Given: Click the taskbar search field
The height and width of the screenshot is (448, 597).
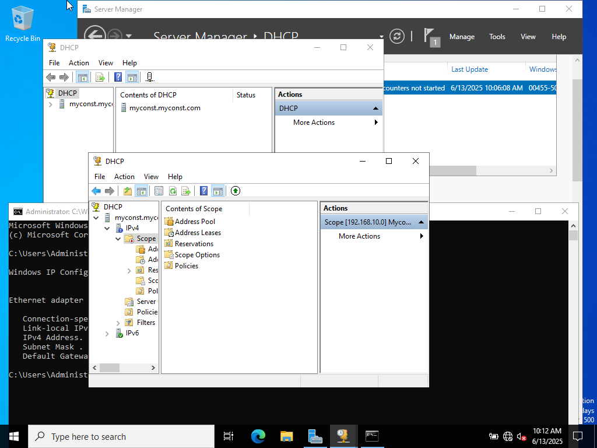Looking at the screenshot, I should [117, 436].
